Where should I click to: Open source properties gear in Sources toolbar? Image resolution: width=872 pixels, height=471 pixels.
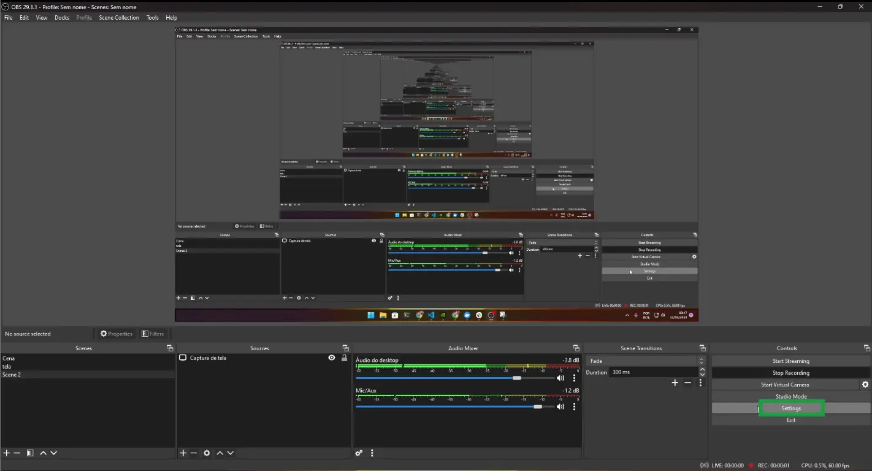(x=207, y=453)
